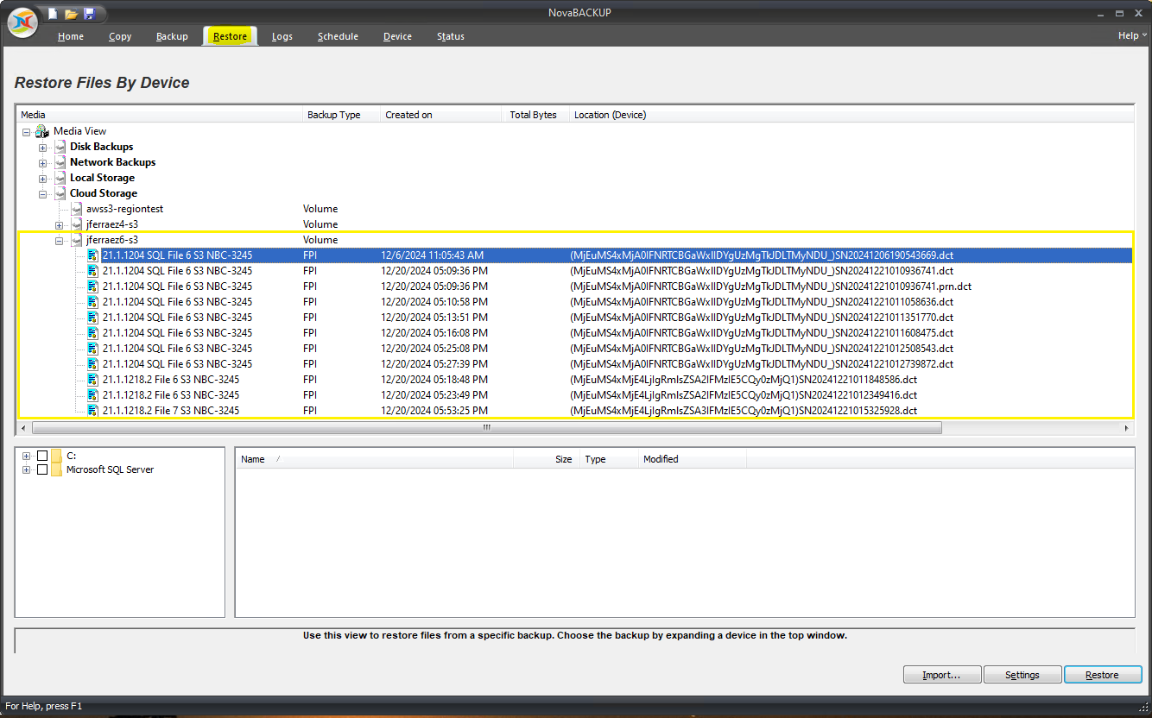1152x718 pixels.
Task: Click the Settings button
Action: (1022, 675)
